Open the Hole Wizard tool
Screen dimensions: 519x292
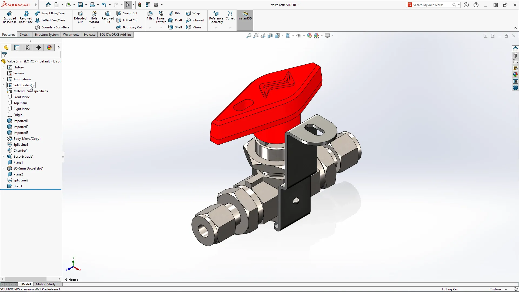tap(94, 17)
